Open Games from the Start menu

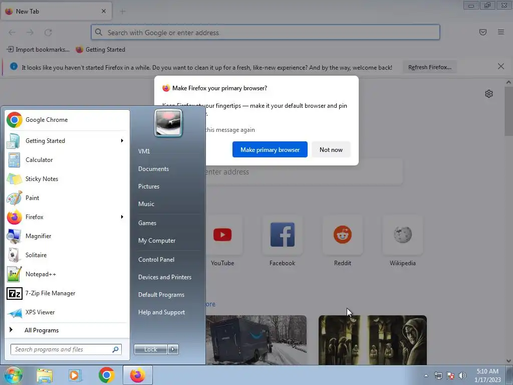147,223
